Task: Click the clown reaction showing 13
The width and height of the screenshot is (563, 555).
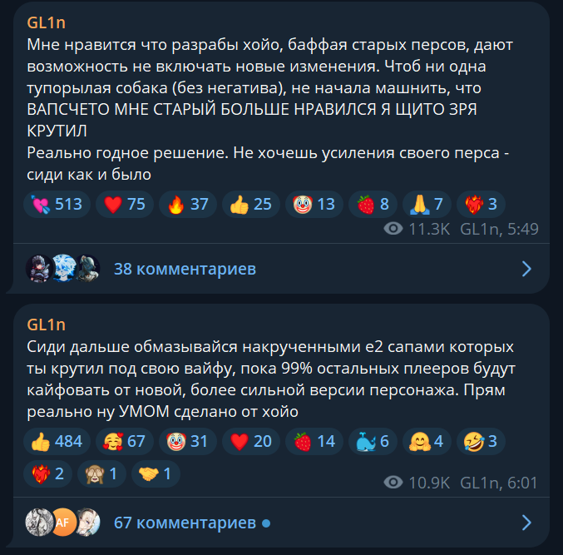Action: [314, 205]
